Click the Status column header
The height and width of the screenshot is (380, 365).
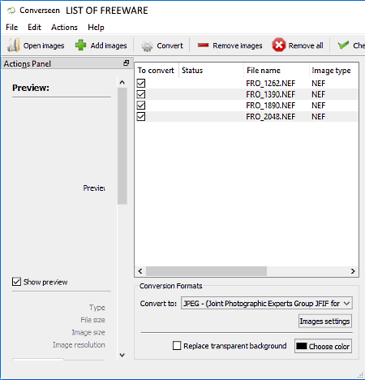point(211,71)
